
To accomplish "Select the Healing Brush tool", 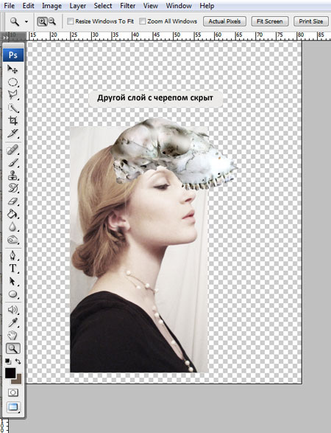I will (x=13, y=150).
